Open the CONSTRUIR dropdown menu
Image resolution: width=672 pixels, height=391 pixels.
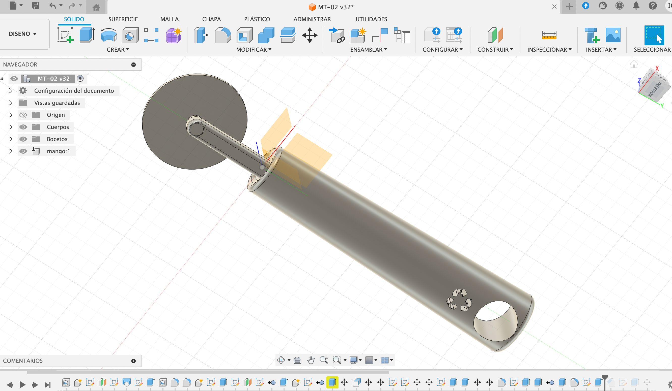(495, 50)
